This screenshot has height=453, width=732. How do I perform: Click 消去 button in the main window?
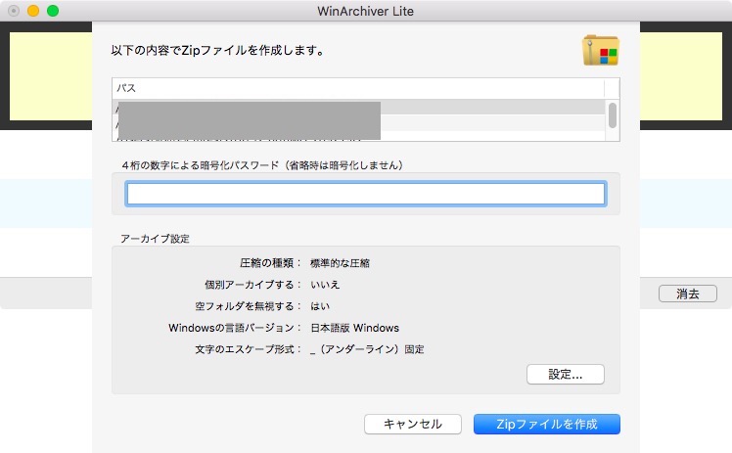pos(688,294)
